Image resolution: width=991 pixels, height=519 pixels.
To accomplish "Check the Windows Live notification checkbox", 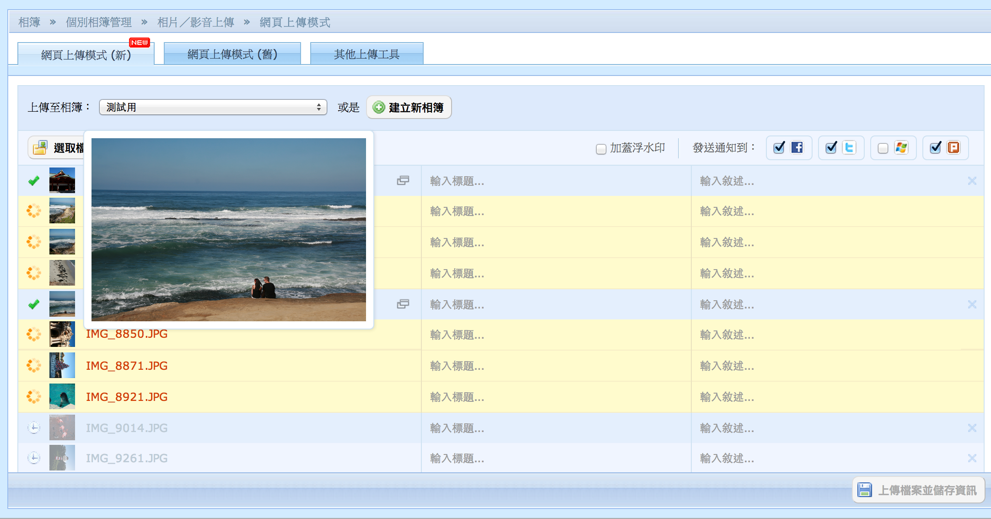I will pos(882,147).
